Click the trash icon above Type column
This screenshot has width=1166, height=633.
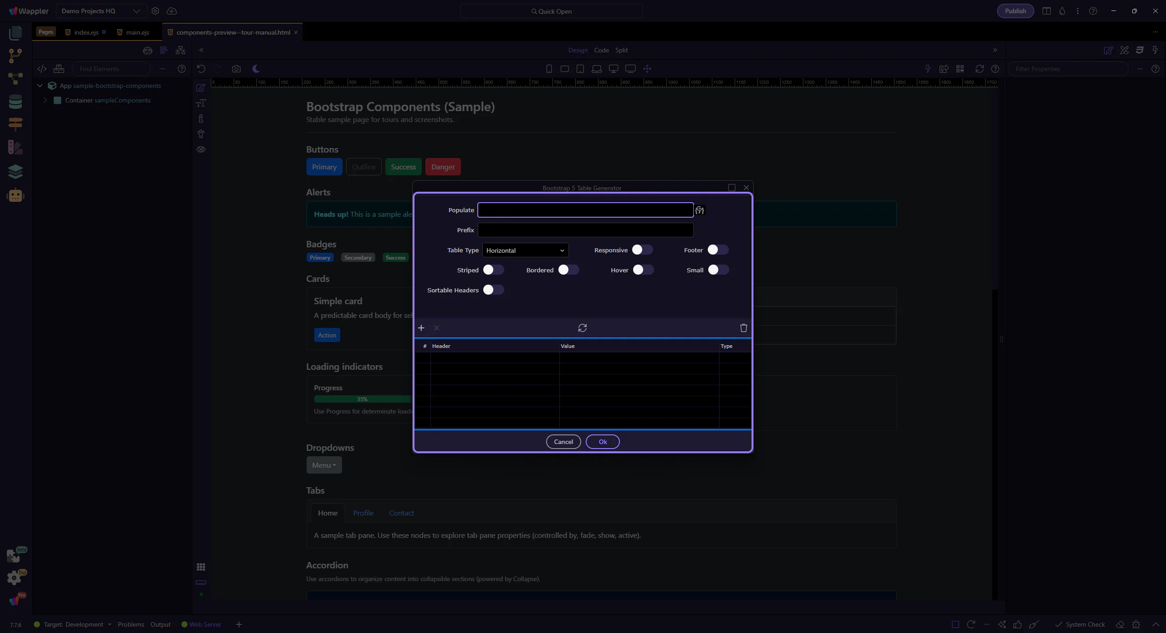pyautogui.click(x=743, y=328)
